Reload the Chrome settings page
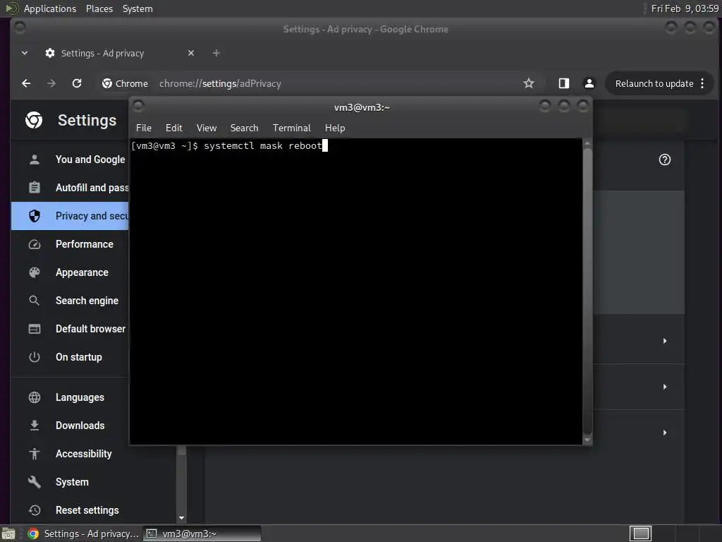Screen dimensions: 722x542 tap(77, 83)
